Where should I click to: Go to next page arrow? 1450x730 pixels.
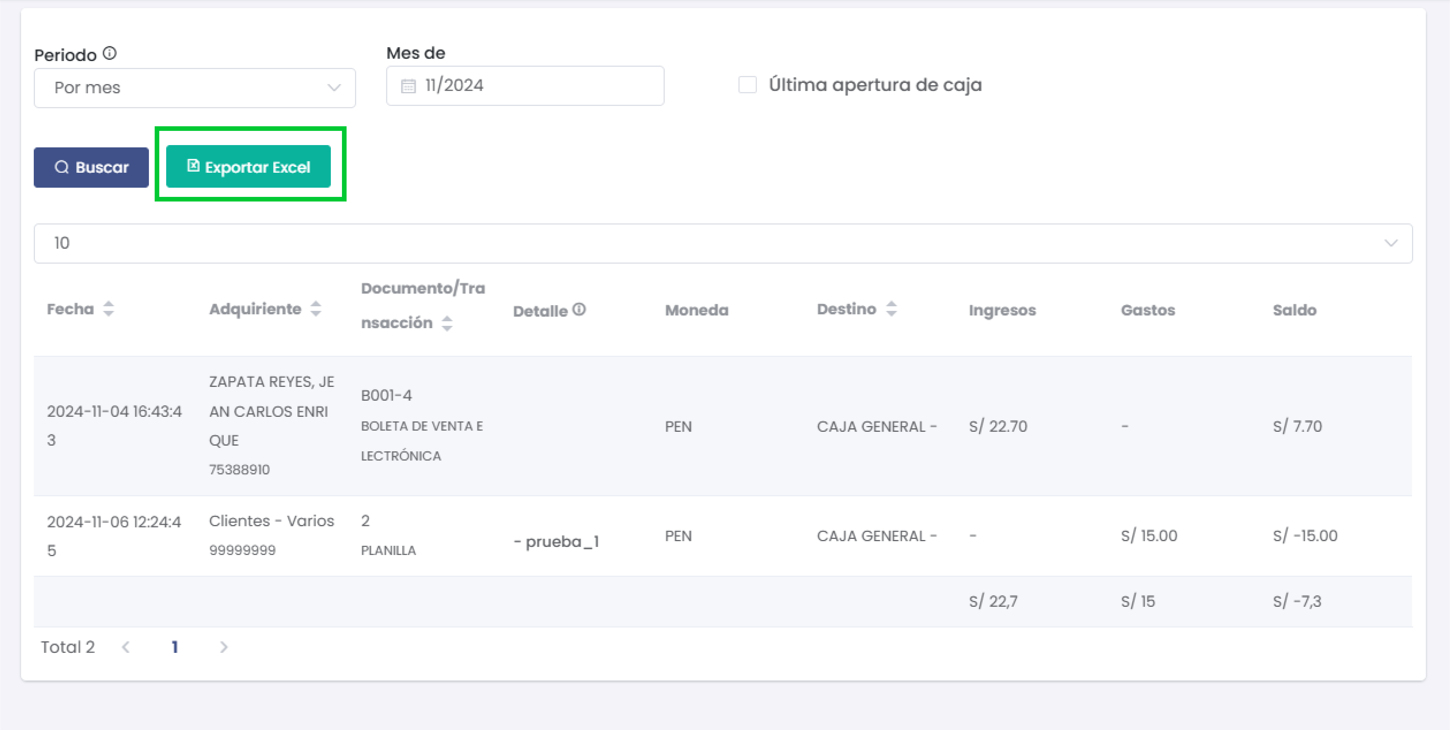click(x=223, y=647)
